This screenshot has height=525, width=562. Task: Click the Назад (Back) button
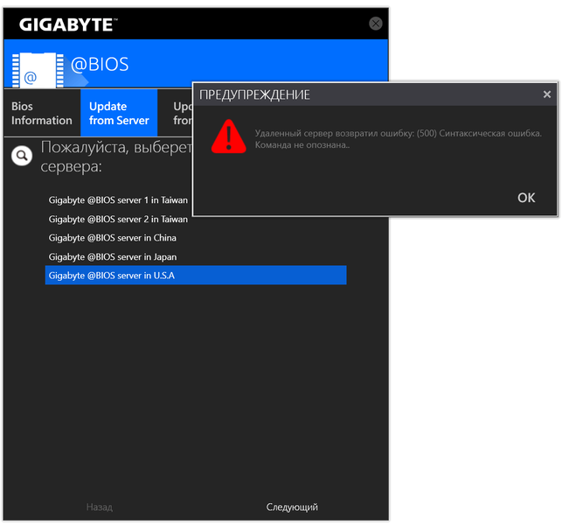coord(100,507)
